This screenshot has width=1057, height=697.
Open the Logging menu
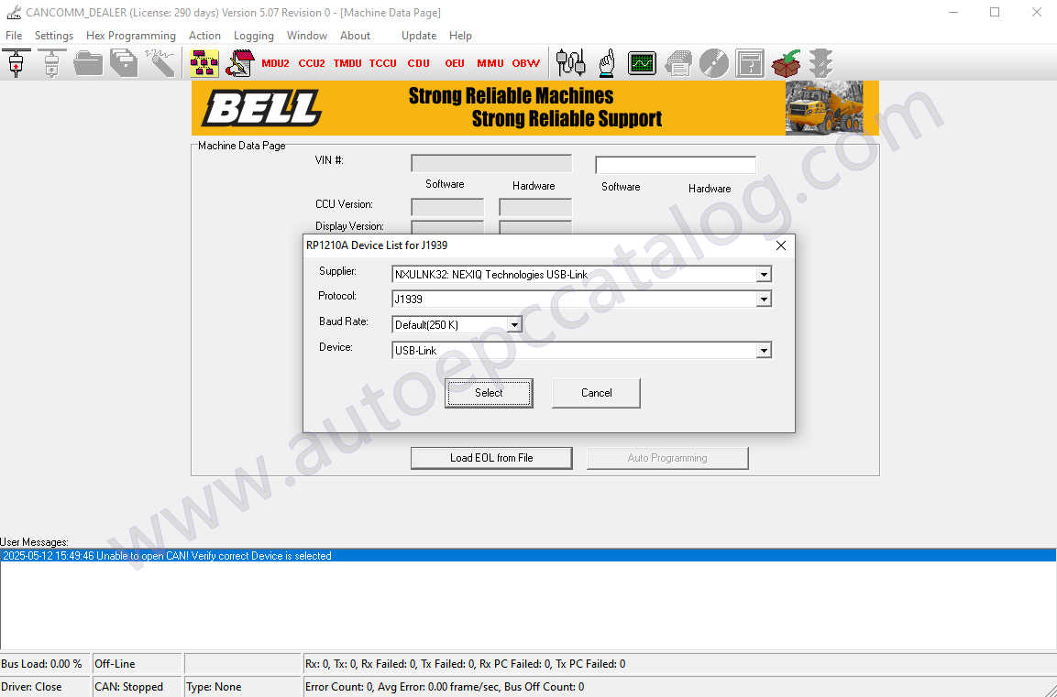[253, 36]
